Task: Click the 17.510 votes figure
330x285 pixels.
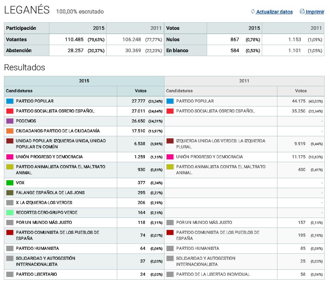Action: coord(138,131)
